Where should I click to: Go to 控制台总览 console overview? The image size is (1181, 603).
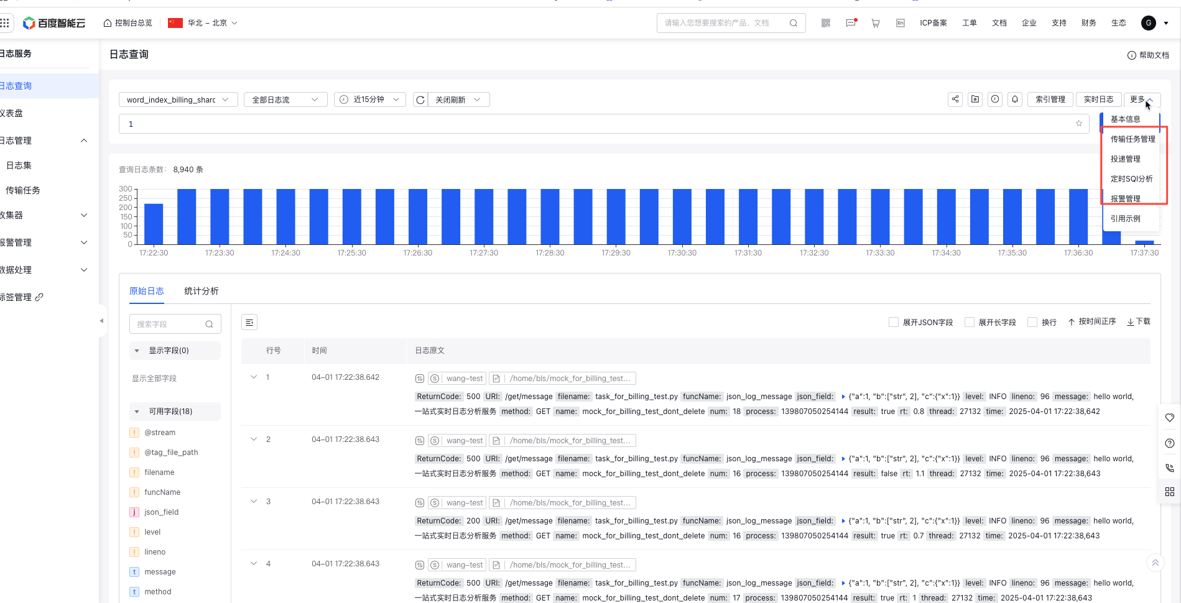(127, 23)
